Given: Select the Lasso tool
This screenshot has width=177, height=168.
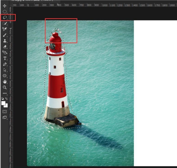Looking at the screenshot, I should coord(5,18).
